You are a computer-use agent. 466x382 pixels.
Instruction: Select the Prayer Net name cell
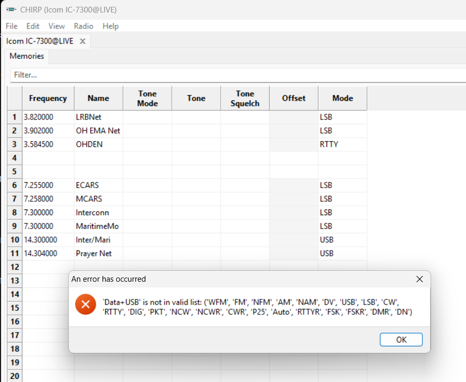tap(98, 254)
